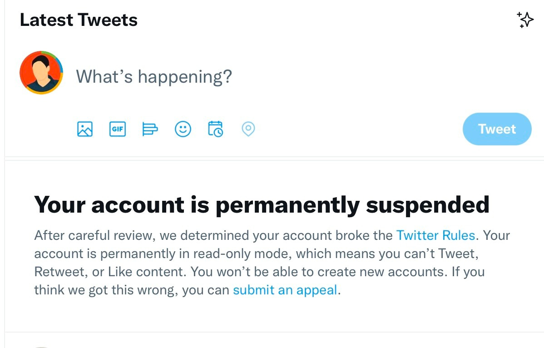Open the profile avatar in the composer

(41, 73)
